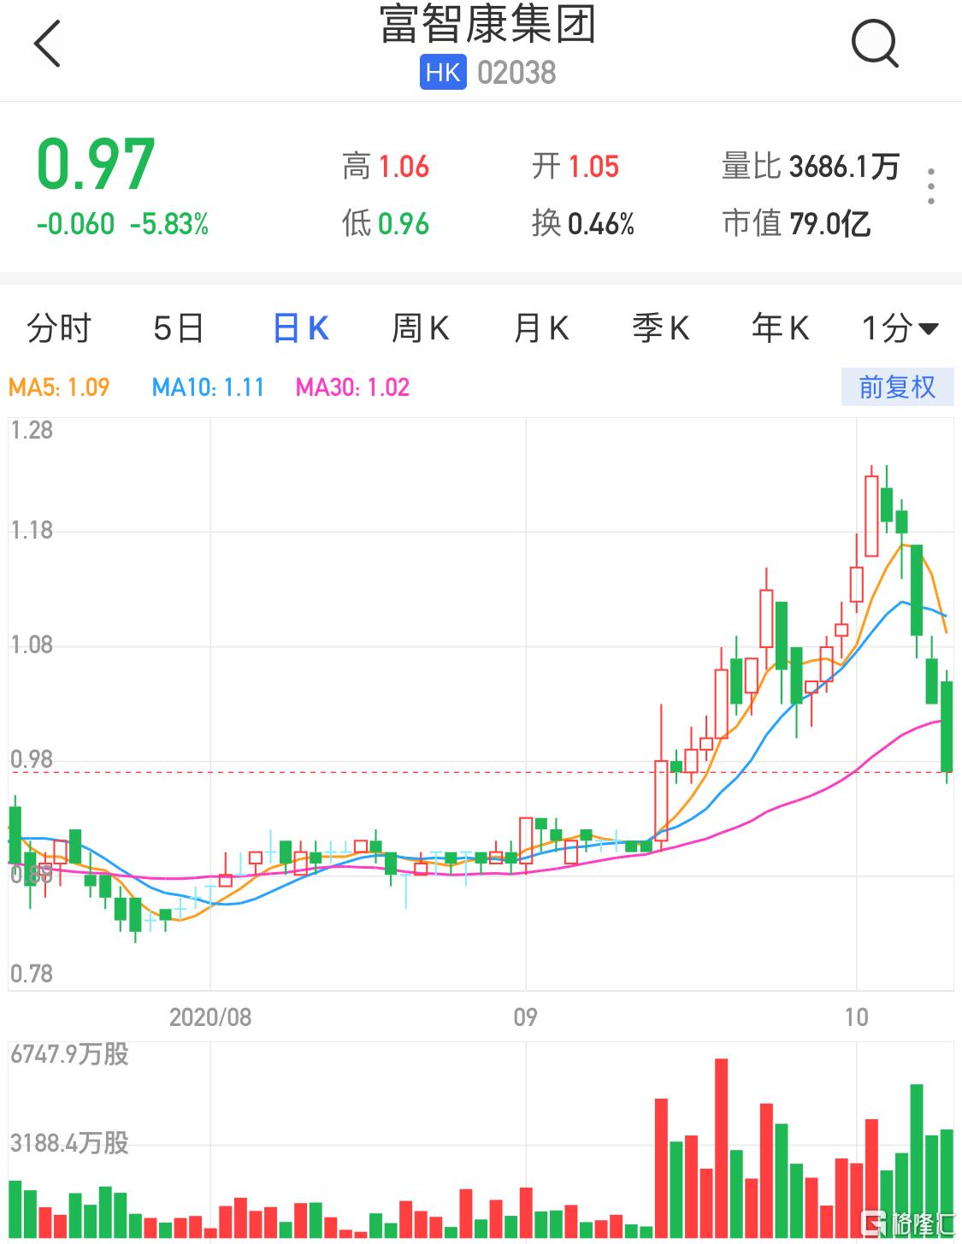Viewport: 962px width, 1244px height.
Task: Tap the current price 0.97
Action: [96, 165]
